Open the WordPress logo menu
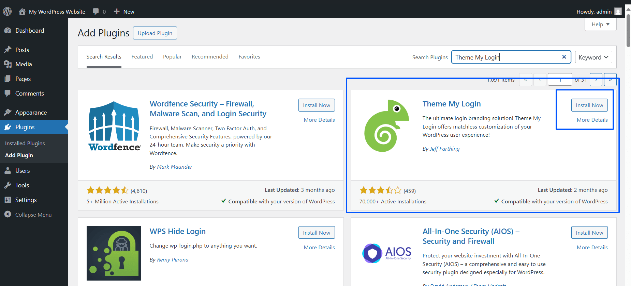Screen dimensions: 631x286 pyautogui.click(x=8, y=12)
